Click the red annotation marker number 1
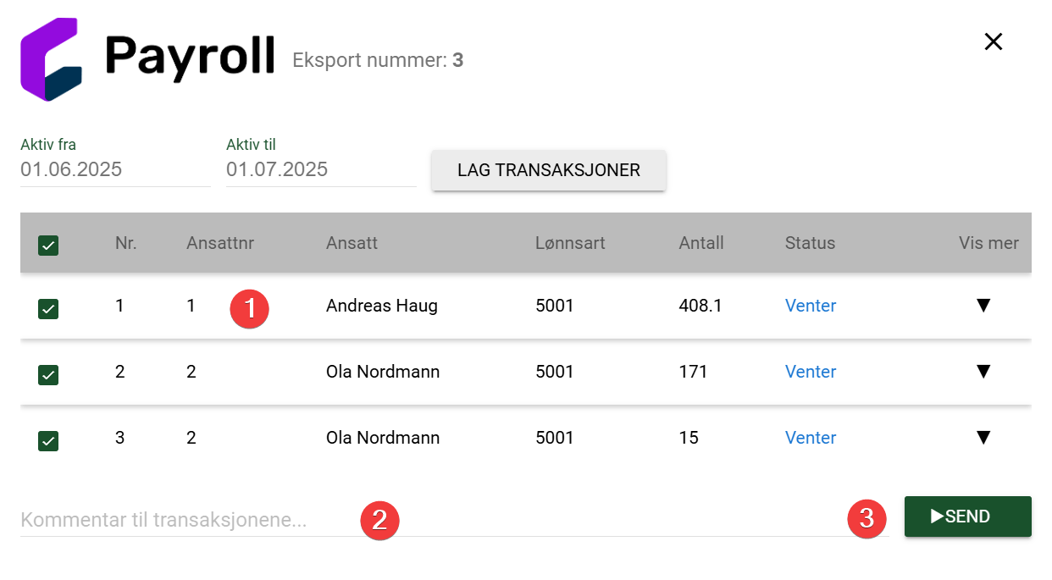1052x580 pixels. (x=250, y=309)
